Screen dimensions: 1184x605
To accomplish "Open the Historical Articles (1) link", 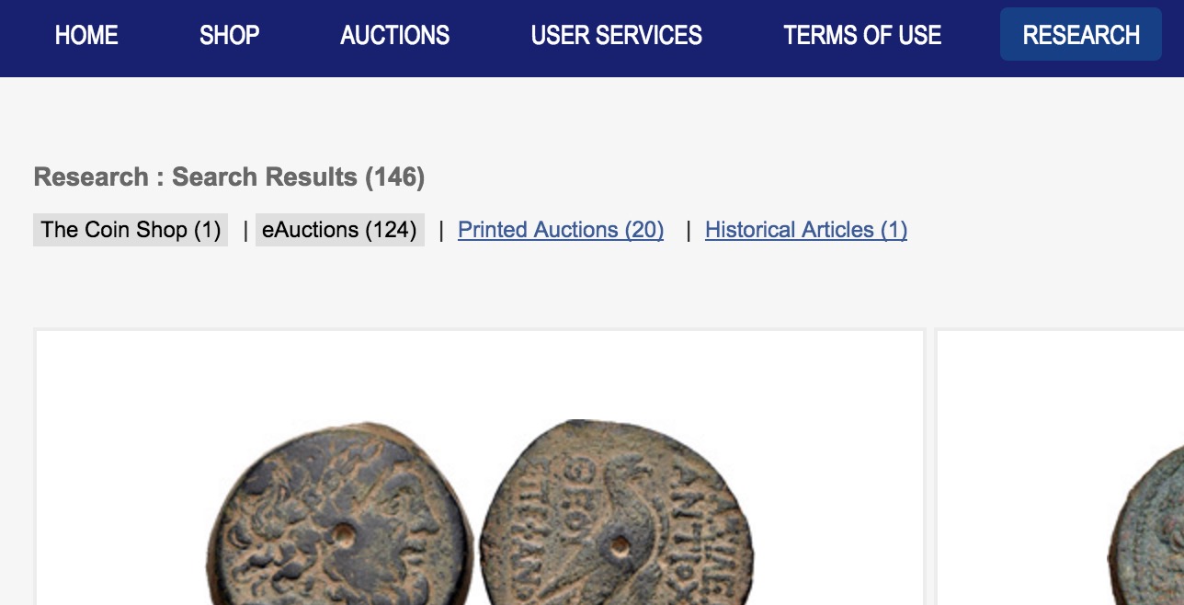I will (x=805, y=230).
